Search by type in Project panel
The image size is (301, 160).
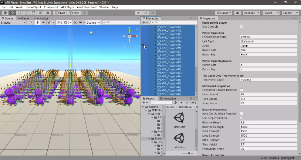[176, 103]
